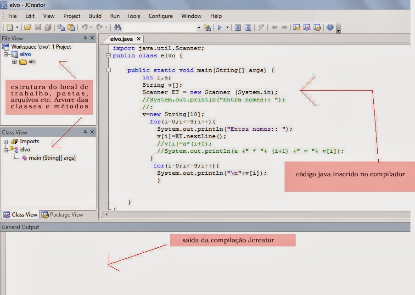Run the elvo.java program
Viewport: 415px width, 295px height.
(219, 28)
